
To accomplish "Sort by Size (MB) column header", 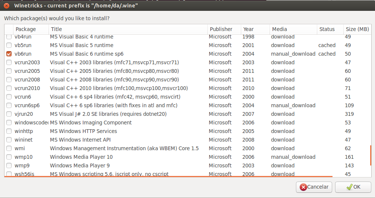I will [357, 29].
